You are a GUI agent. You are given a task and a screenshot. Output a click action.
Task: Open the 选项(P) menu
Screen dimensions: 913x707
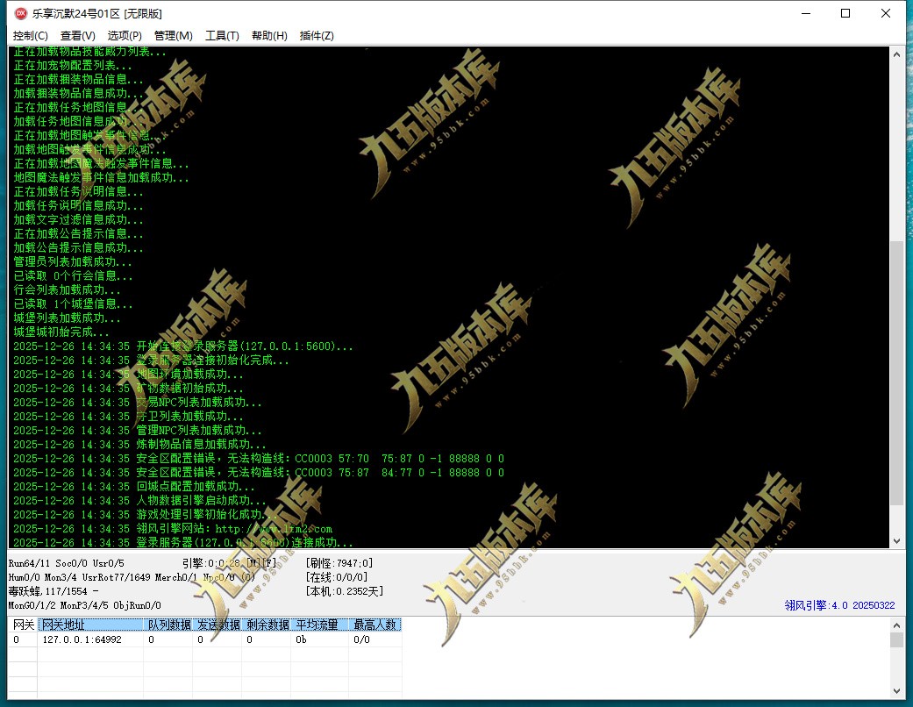coord(125,36)
